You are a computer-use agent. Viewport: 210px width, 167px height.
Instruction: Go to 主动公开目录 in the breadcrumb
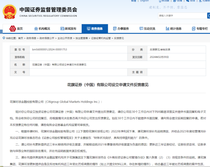click(x=65, y=38)
